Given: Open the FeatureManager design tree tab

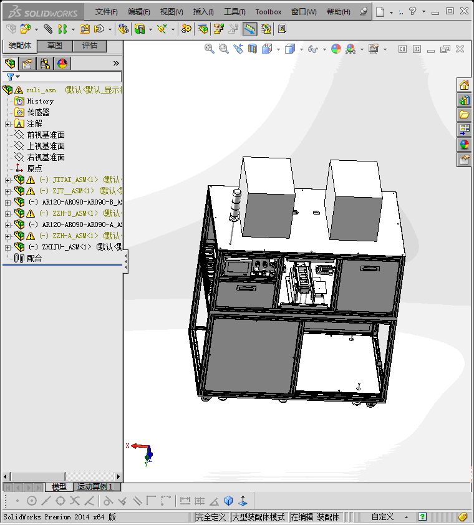Looking at the screenshot, I should coord(11,63).
